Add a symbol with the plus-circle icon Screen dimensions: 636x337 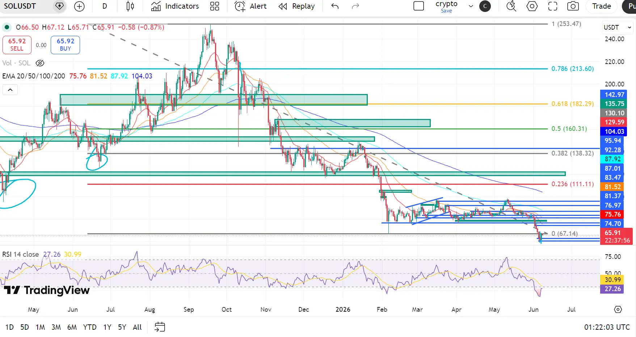pos(79,6)
